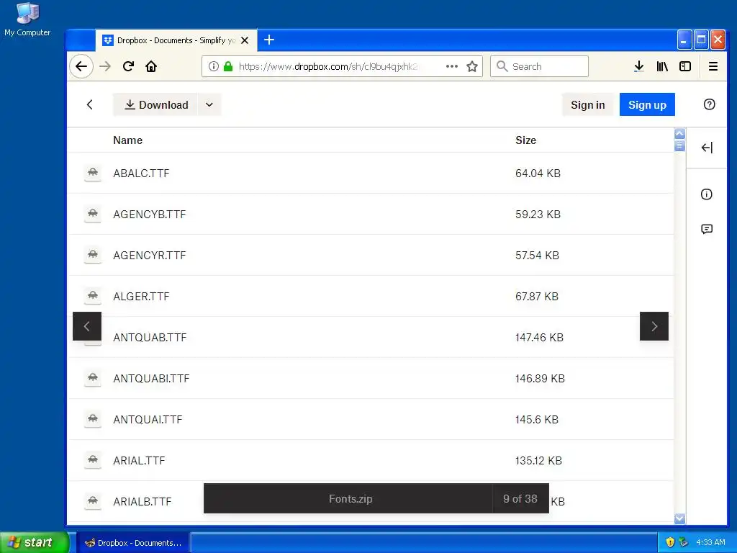Open the Windows Start menu
The height and width of the screenshot is (553, 737).
35,542
